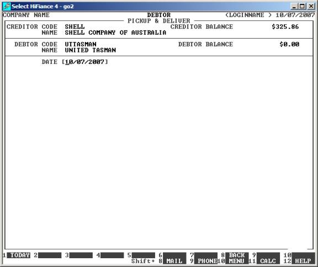
Task: Click the blank function key 2 block
Action: [50, 255]
